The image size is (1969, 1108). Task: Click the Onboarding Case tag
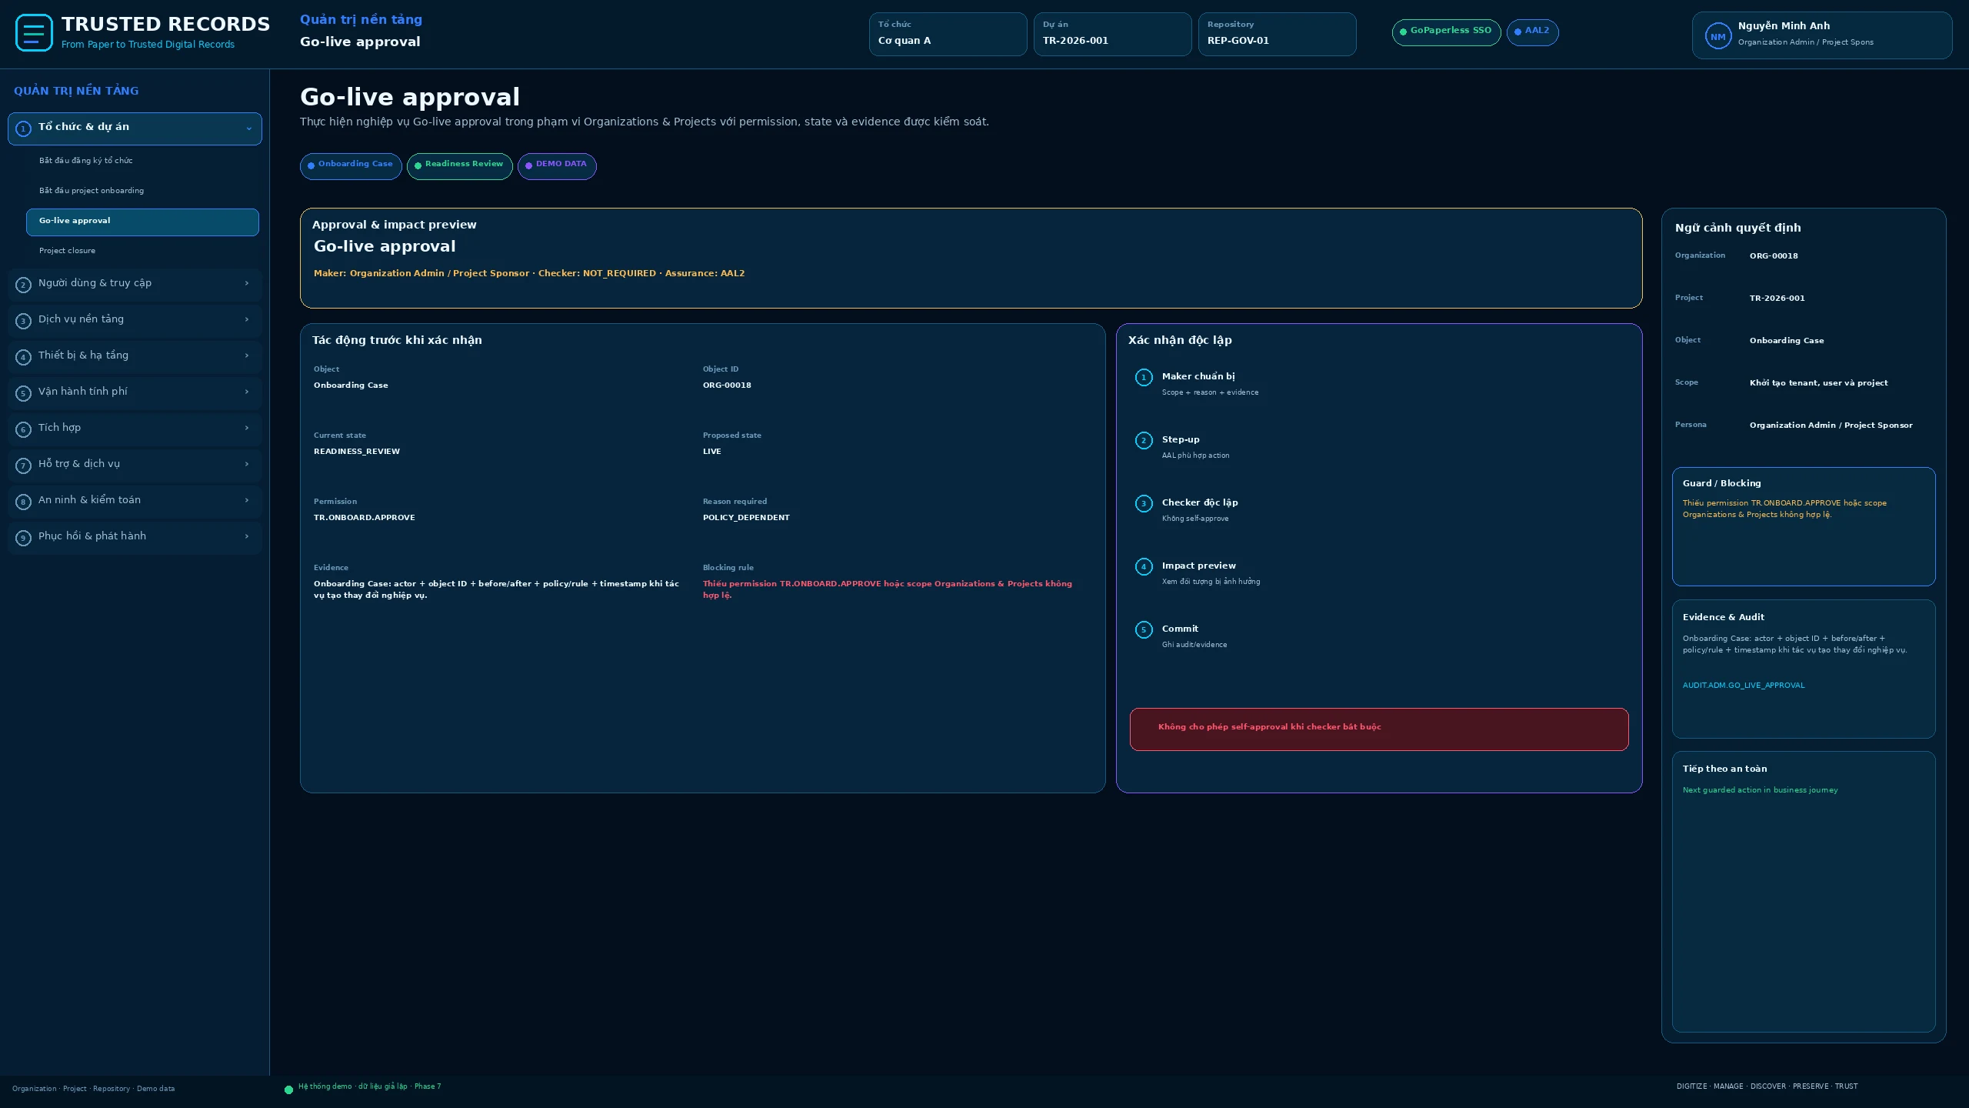click(x=351, y=166)
